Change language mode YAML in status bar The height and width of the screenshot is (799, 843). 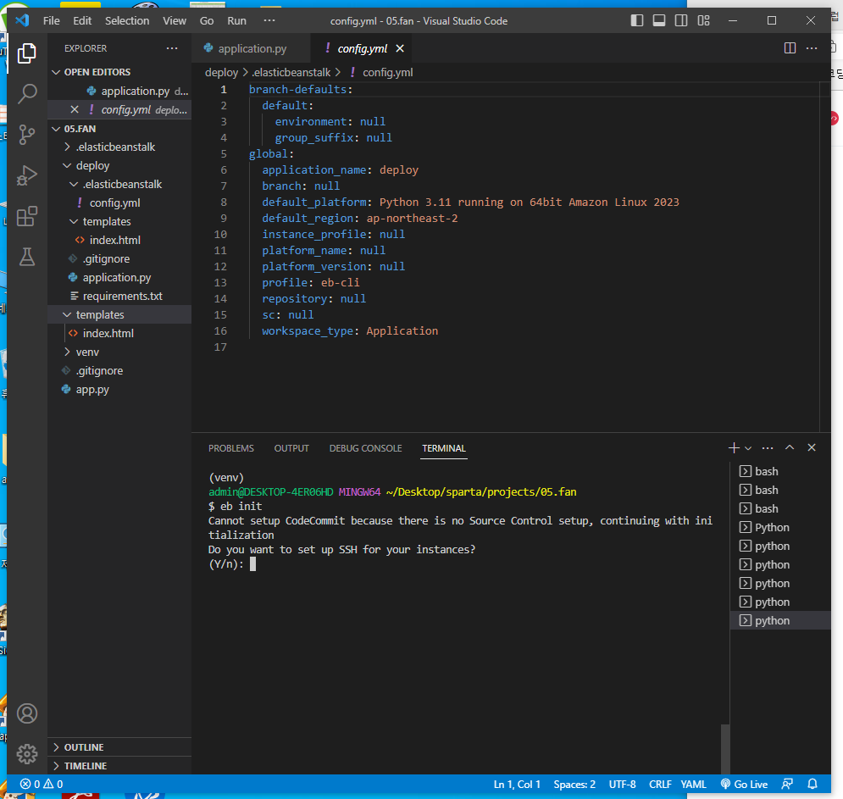pos(694,784)
